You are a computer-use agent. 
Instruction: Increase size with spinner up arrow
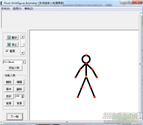[23, 95]
